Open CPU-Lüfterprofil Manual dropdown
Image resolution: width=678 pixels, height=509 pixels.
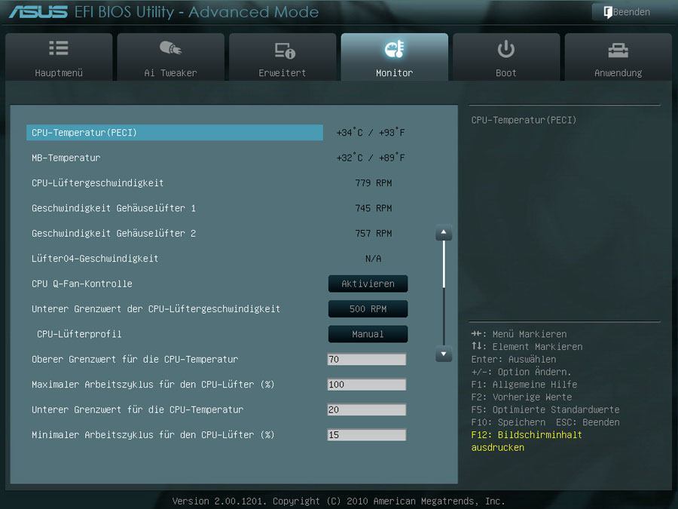(368, 334)
